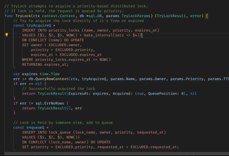Click the RETURNING expires_at line
Image resolution: width=229 pixels, height=156 pixels.
coord(45,64)
